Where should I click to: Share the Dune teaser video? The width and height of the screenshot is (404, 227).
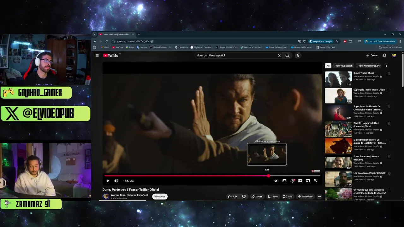pos(257,197)
